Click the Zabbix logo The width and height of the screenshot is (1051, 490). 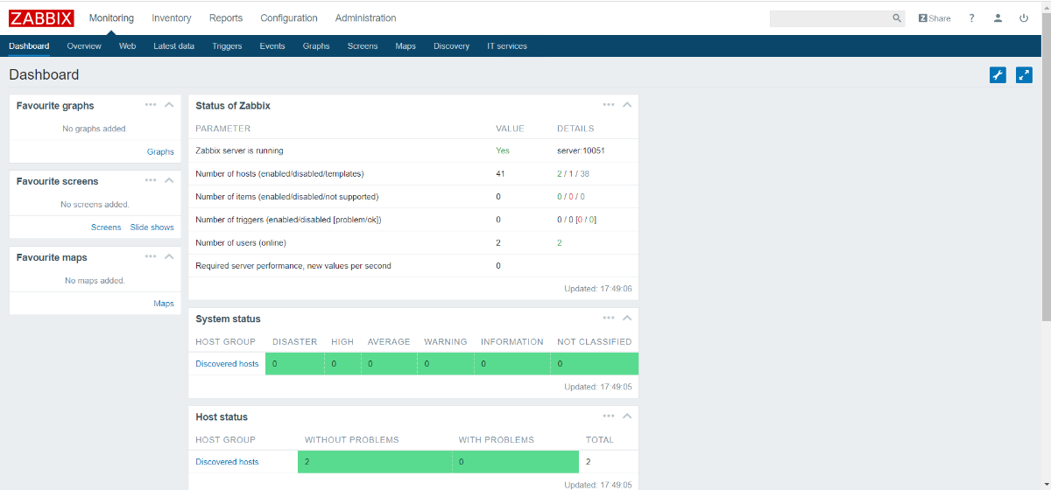pos(41,18)
